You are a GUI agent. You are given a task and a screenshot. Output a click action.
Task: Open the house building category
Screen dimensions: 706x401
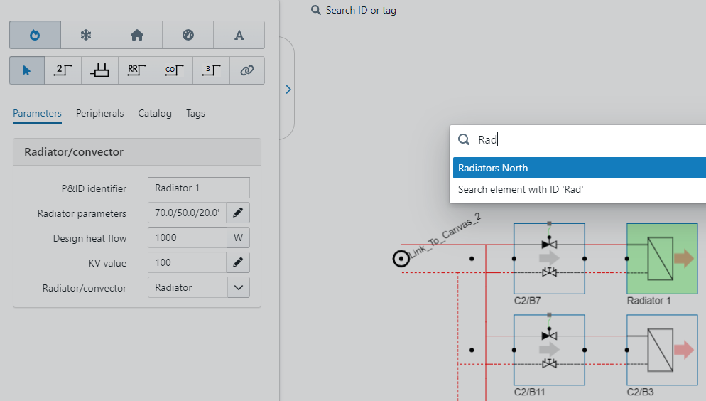137,35
